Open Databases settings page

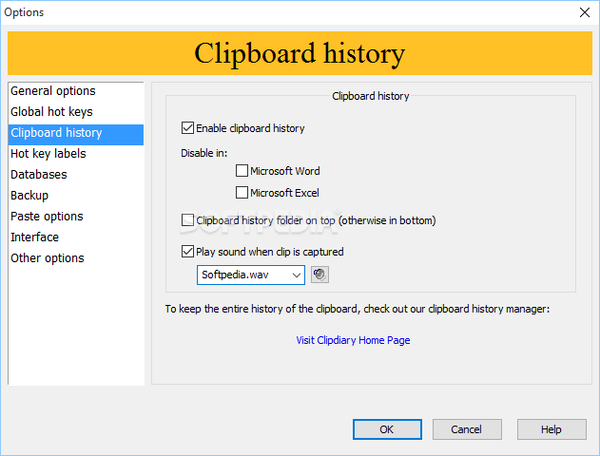76,174
